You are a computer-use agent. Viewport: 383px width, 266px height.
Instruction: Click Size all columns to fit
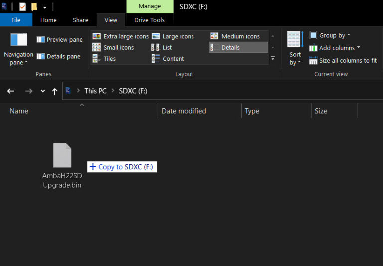[x=343, y=60]
